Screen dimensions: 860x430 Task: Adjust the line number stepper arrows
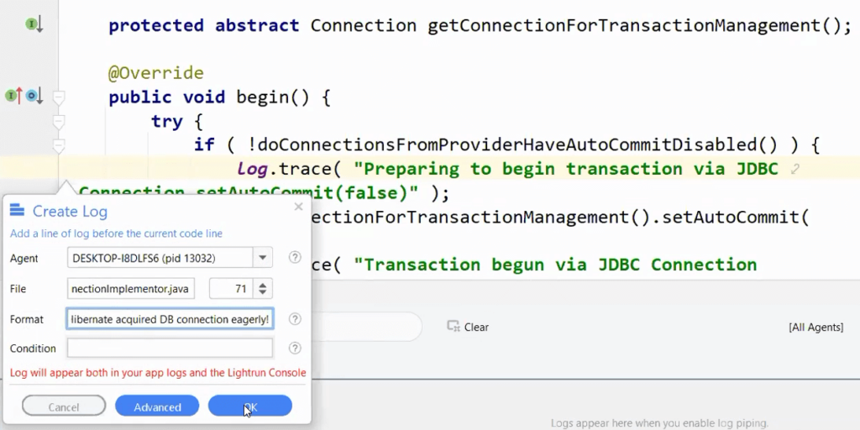(x=263, y=289)
